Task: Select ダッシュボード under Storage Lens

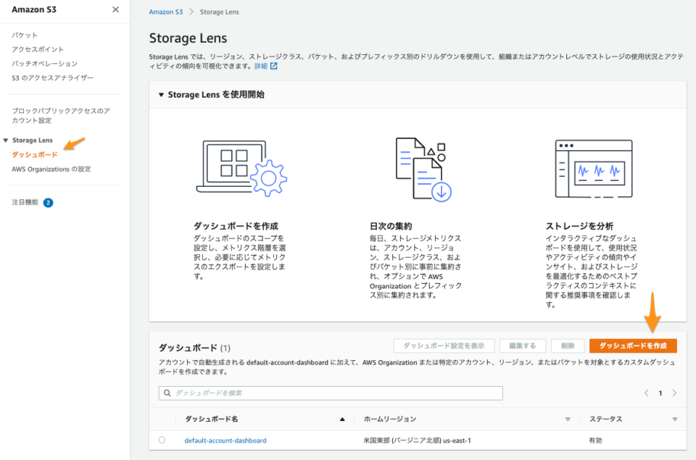Action: pyautogui.click(x=35, y=154)
